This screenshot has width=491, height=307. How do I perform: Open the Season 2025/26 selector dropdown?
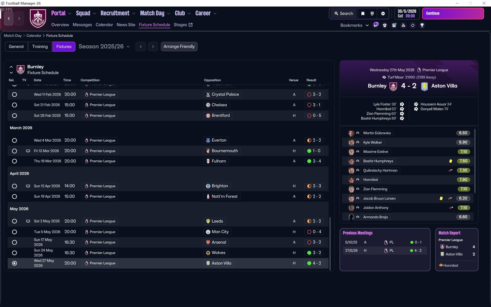(x=104, y=46)
